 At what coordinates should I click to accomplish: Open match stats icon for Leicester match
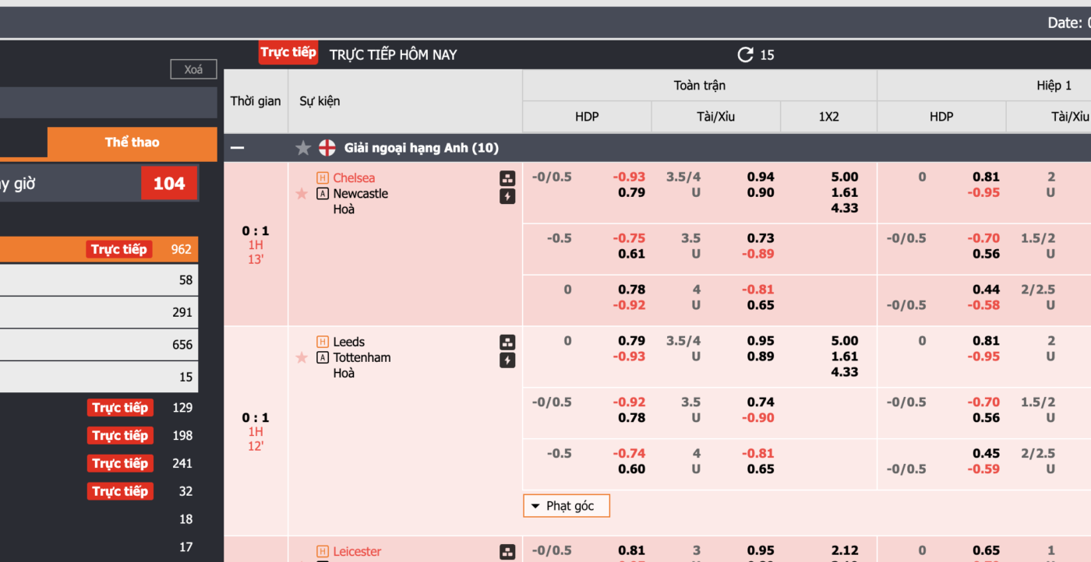(x=507, y=552)
